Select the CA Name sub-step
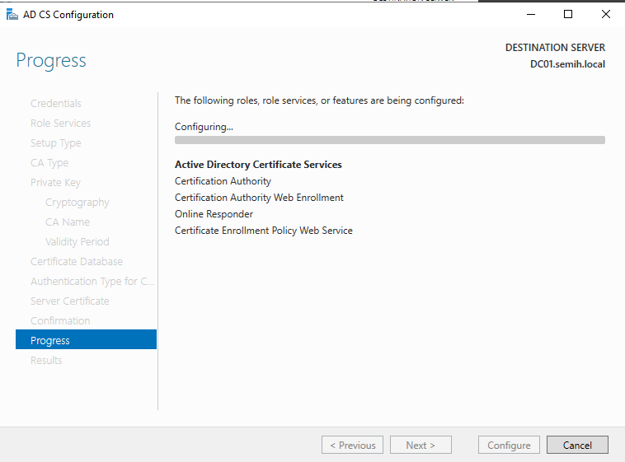Image resolution: width=625 pixels, height=462 pixels. (68, 222)
